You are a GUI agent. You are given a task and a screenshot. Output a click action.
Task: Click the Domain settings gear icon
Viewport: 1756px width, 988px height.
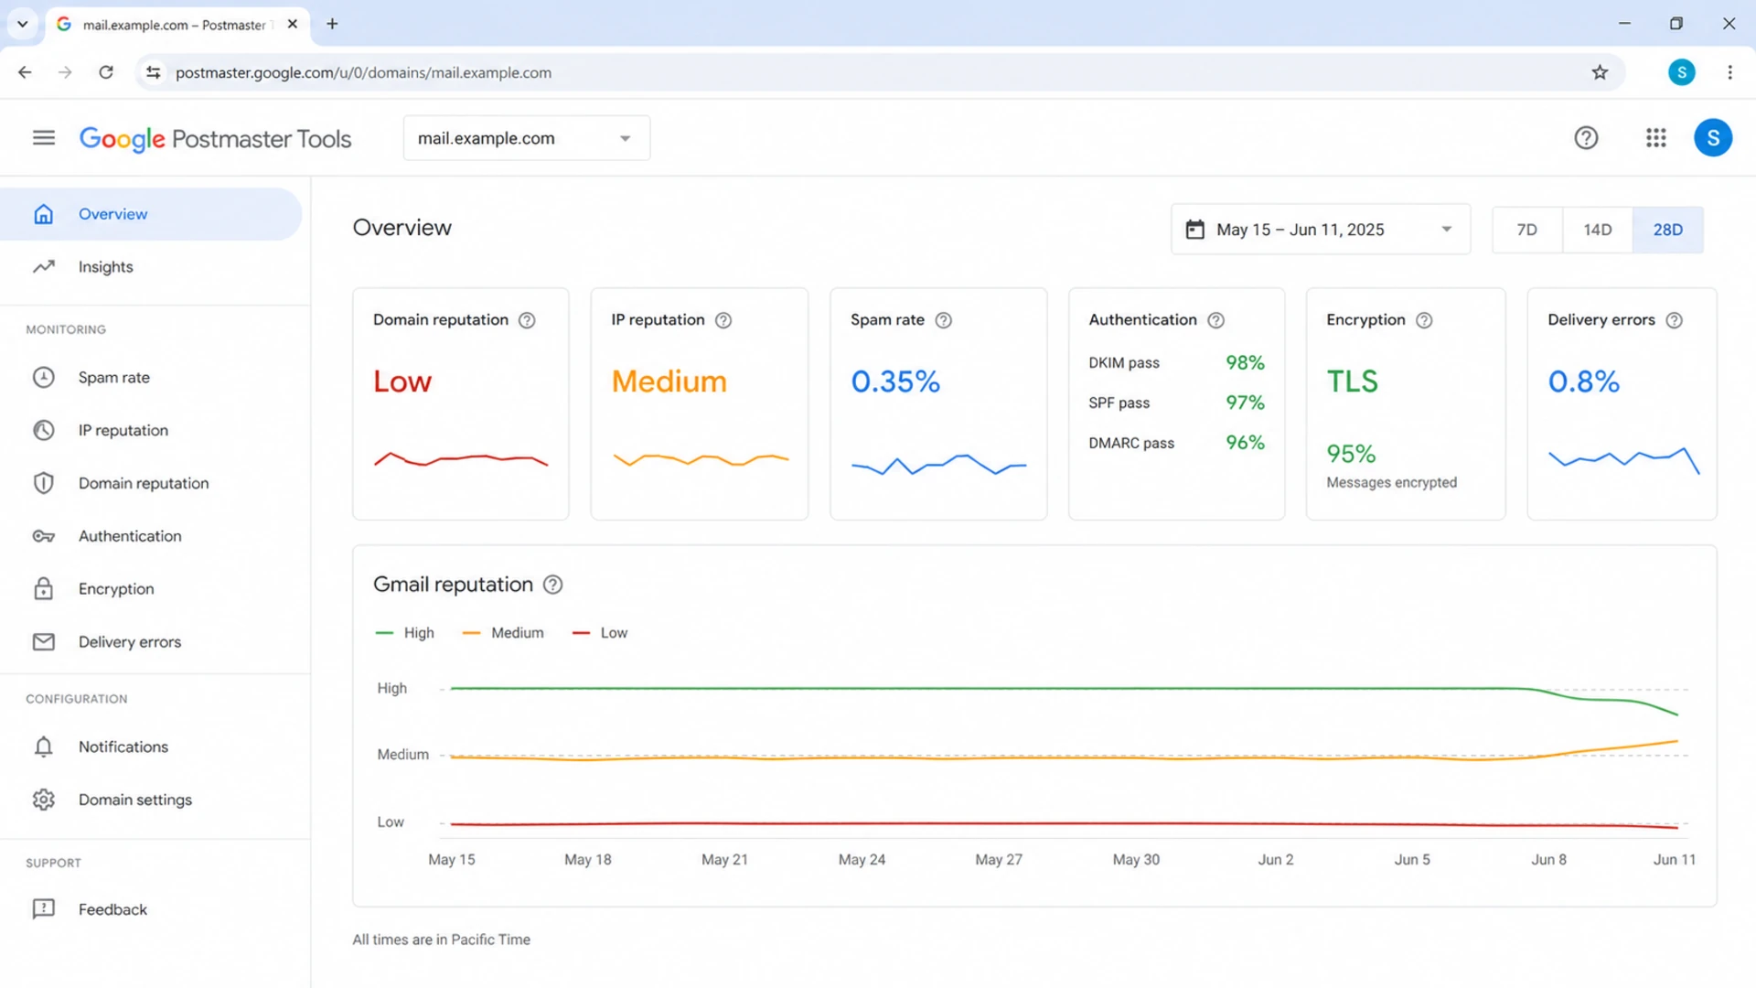tap(44, 800)
